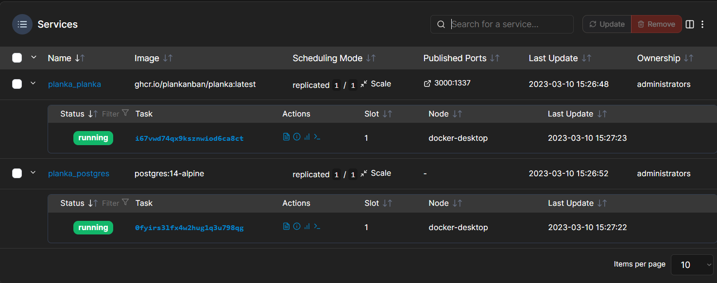
Task: Open logs for task i67vwd74qx9ksznwiod6ca8ct
Action: (x=286, y=136)
